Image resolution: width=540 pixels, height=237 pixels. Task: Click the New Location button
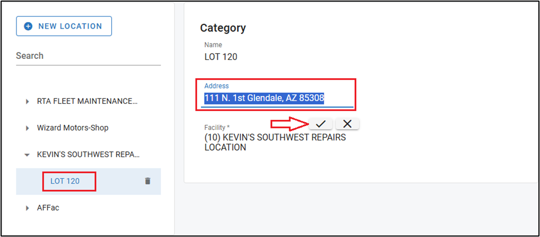(x=64, y=26)
